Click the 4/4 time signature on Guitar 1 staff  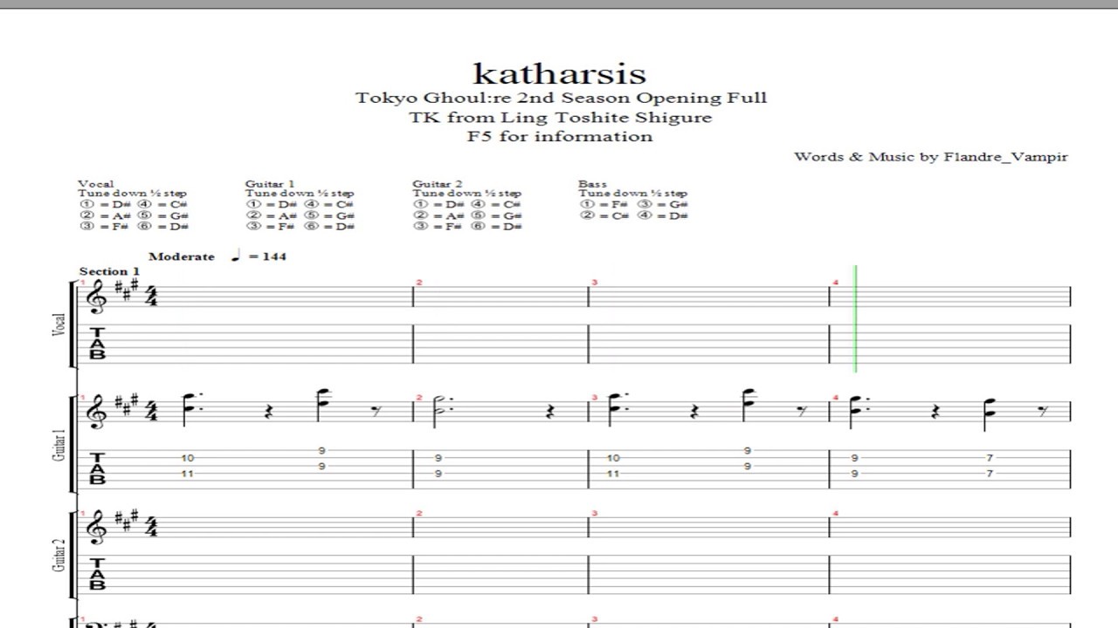click(152, 410)
